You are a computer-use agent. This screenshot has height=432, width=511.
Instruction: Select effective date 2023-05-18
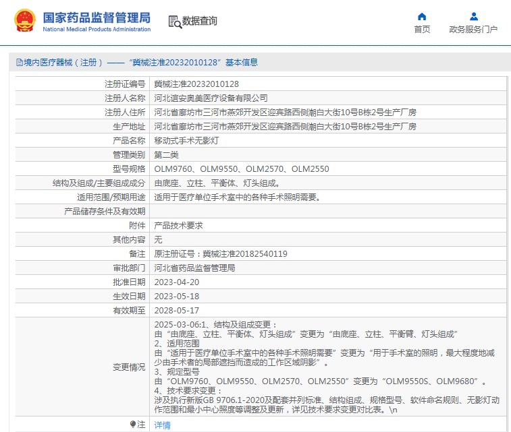pos(177,297)
